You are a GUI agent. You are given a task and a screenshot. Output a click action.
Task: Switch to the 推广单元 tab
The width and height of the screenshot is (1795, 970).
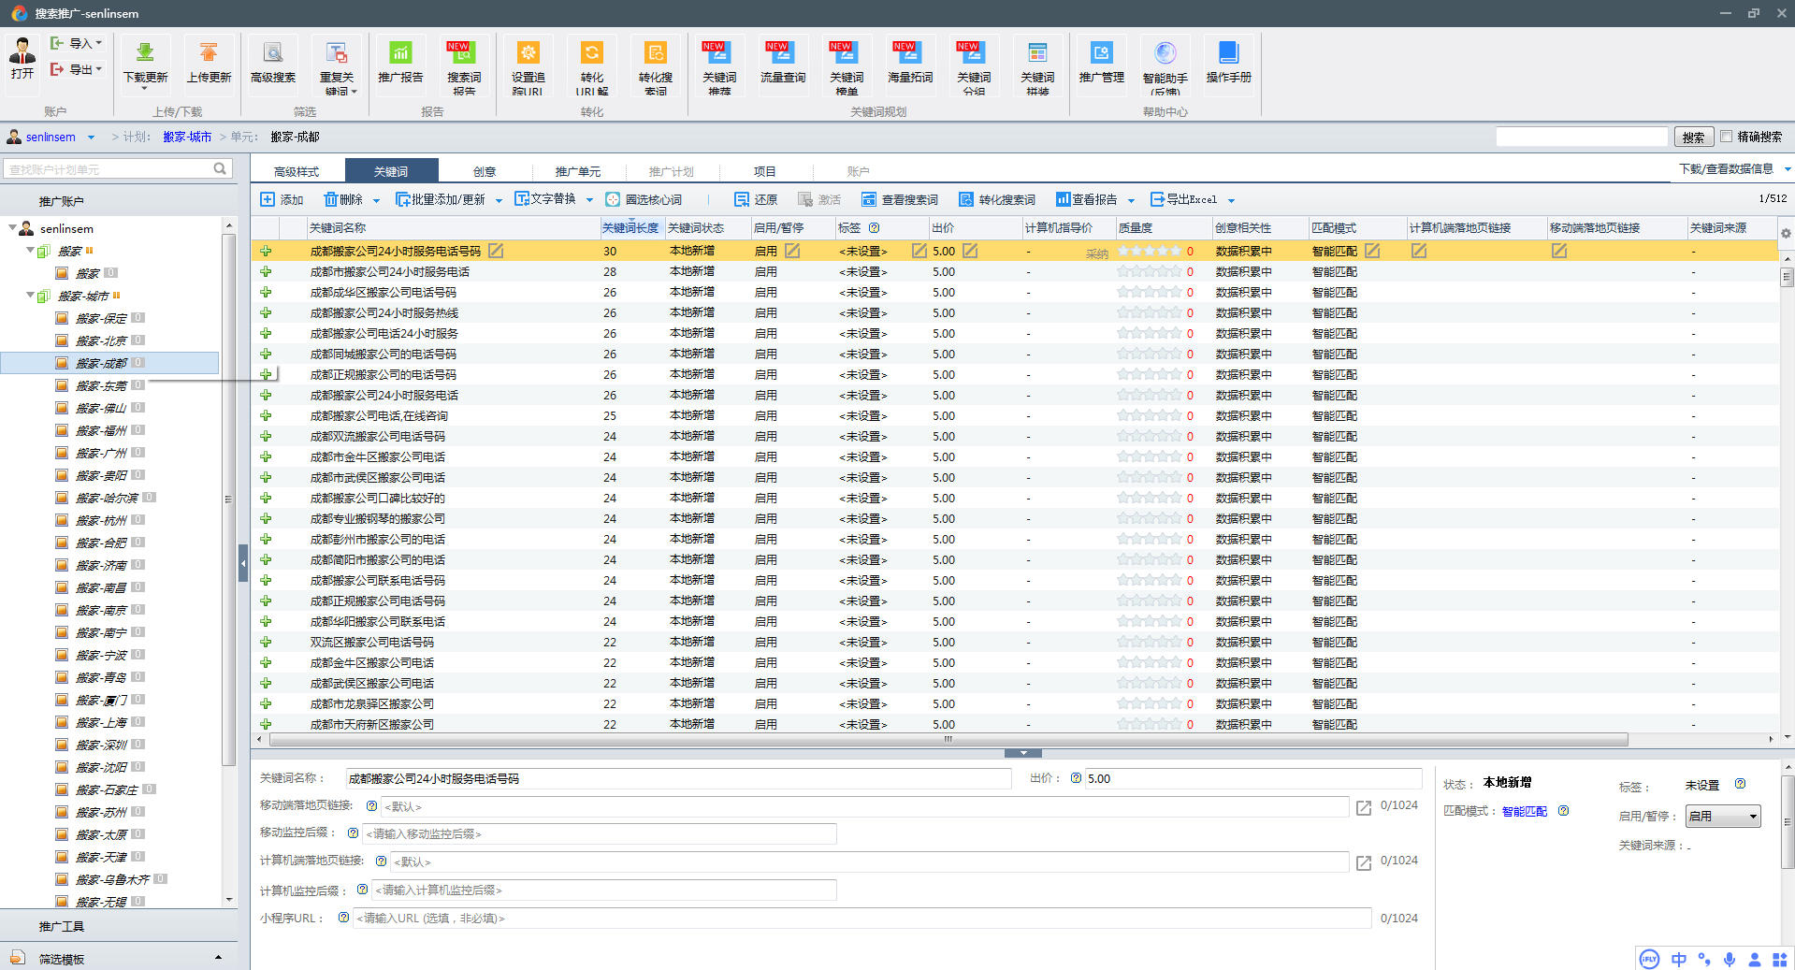point(577,171)
